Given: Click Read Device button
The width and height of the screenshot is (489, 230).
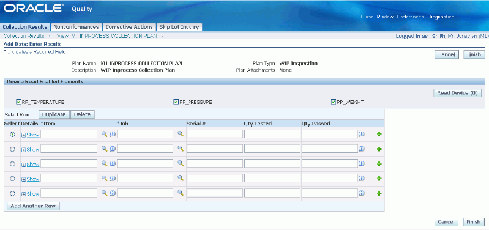Looking at the screenshot, I should pos(458,93).
